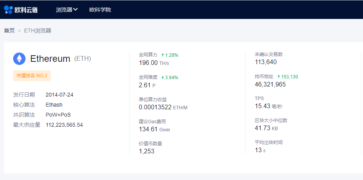Click the Ethereum diamond logo icon
Viewport: 363px width, 180px height.
pyautogui.click(x=19, y=59)
